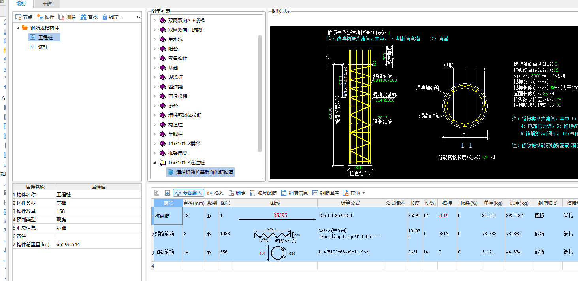The image size is (578, 281).
Task: Select the 钢筋 tab
Action: tap(21, 4)
